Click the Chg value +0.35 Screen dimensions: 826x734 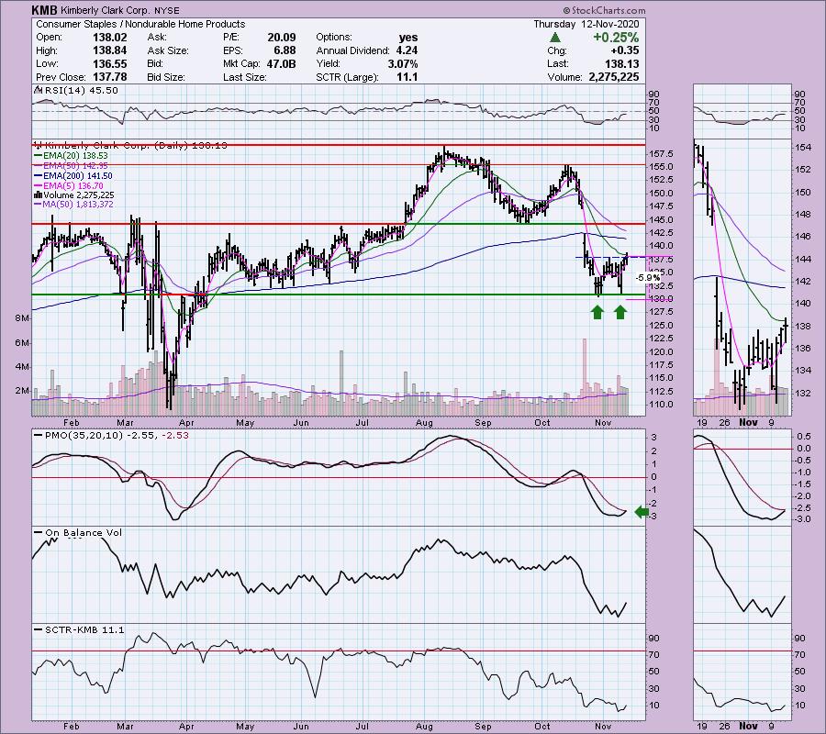625,50
